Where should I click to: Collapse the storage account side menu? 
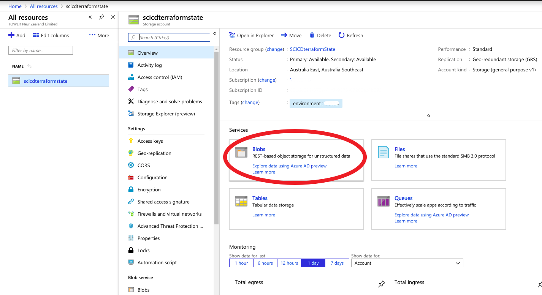click(x=215, y=34)
